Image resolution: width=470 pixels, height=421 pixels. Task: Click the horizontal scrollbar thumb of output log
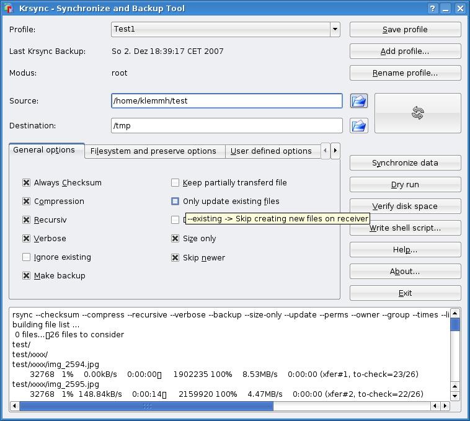point(146,406)
